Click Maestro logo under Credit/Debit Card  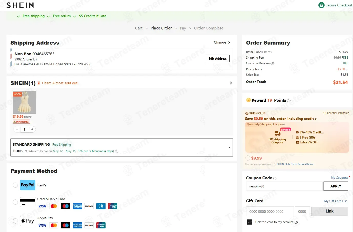(x=66, y=206)
